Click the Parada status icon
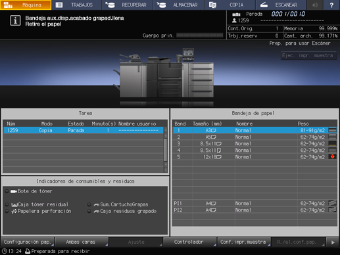 [236, 14]
